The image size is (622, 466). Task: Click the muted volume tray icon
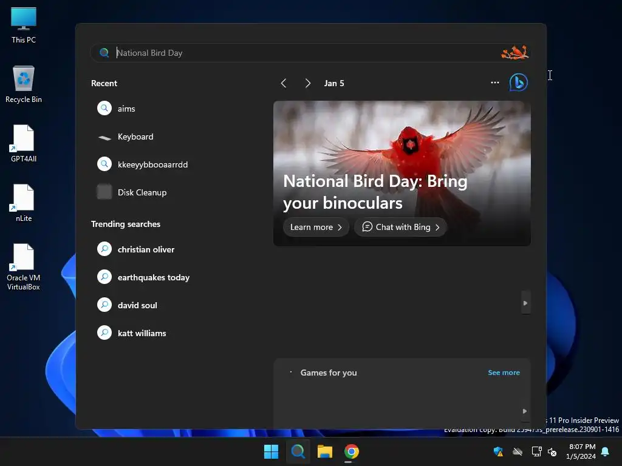pyautogui.click(x=552, y=451)
